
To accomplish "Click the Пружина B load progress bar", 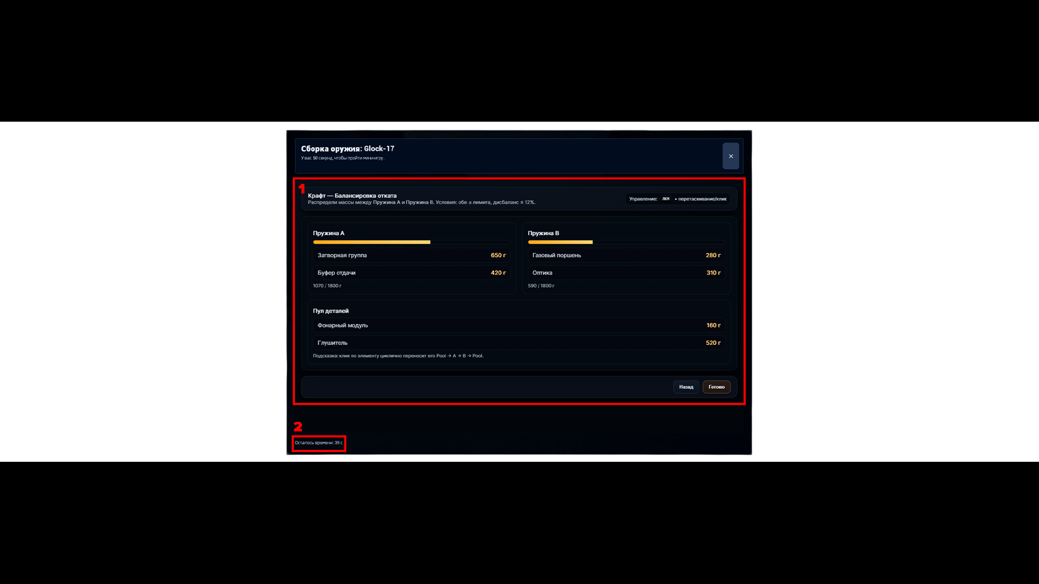I will (x=626, y=242).
